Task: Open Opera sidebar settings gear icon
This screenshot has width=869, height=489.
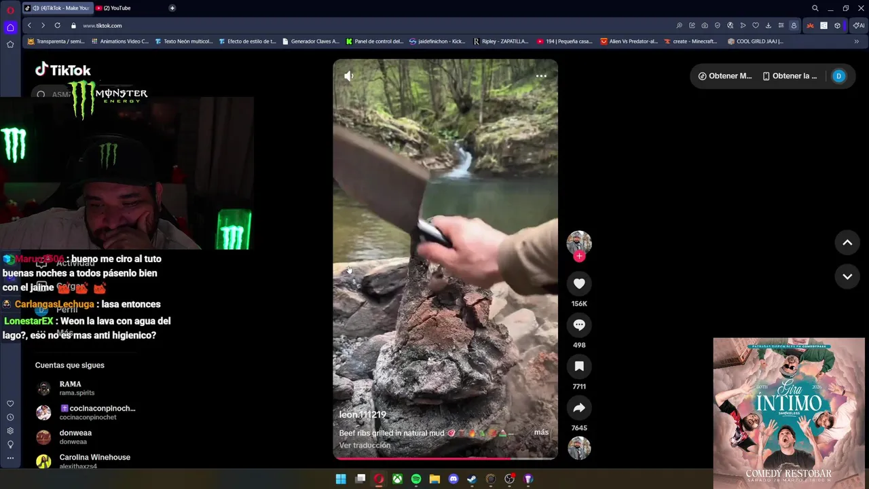Action: [10, 431]
